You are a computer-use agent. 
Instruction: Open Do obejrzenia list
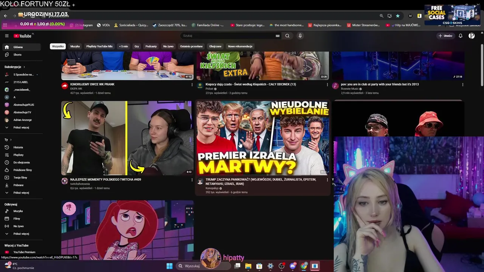click(x=21, y=162)
